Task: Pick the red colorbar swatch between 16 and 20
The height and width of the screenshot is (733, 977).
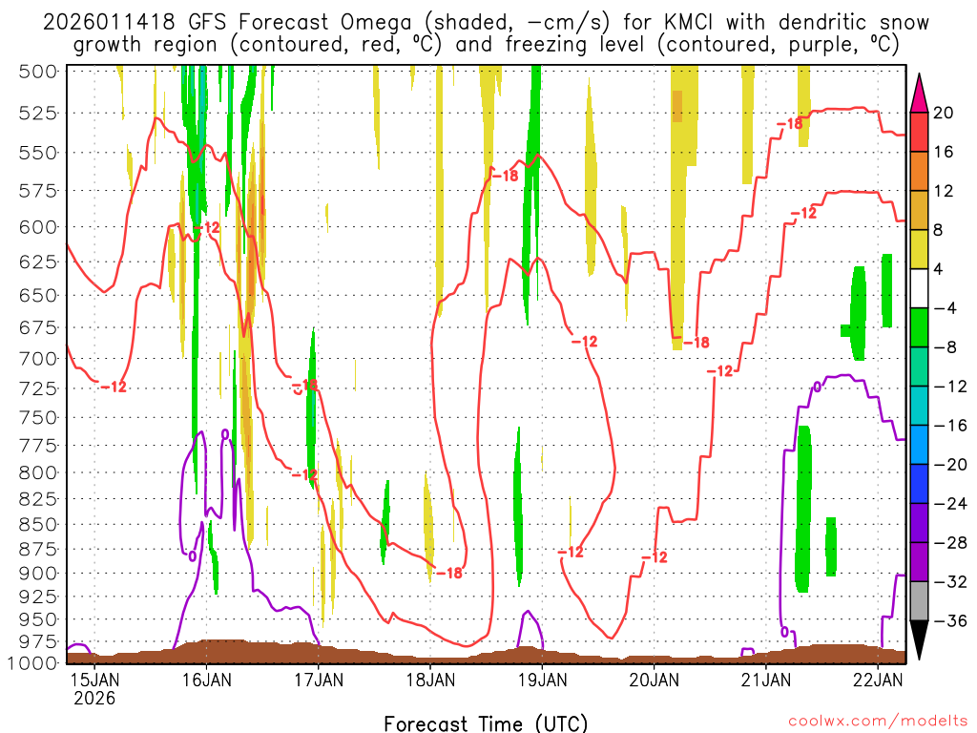Action: point(919,132)
